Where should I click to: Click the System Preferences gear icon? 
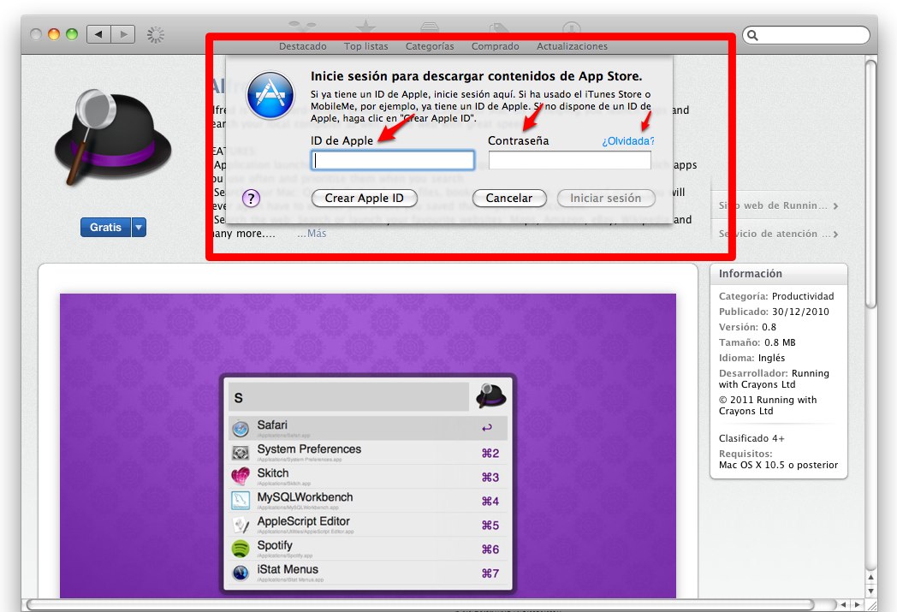[x=241, y=453]
